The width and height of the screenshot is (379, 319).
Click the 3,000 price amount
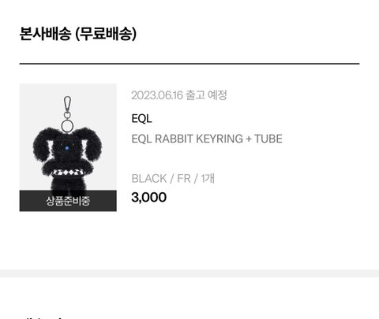149,197
